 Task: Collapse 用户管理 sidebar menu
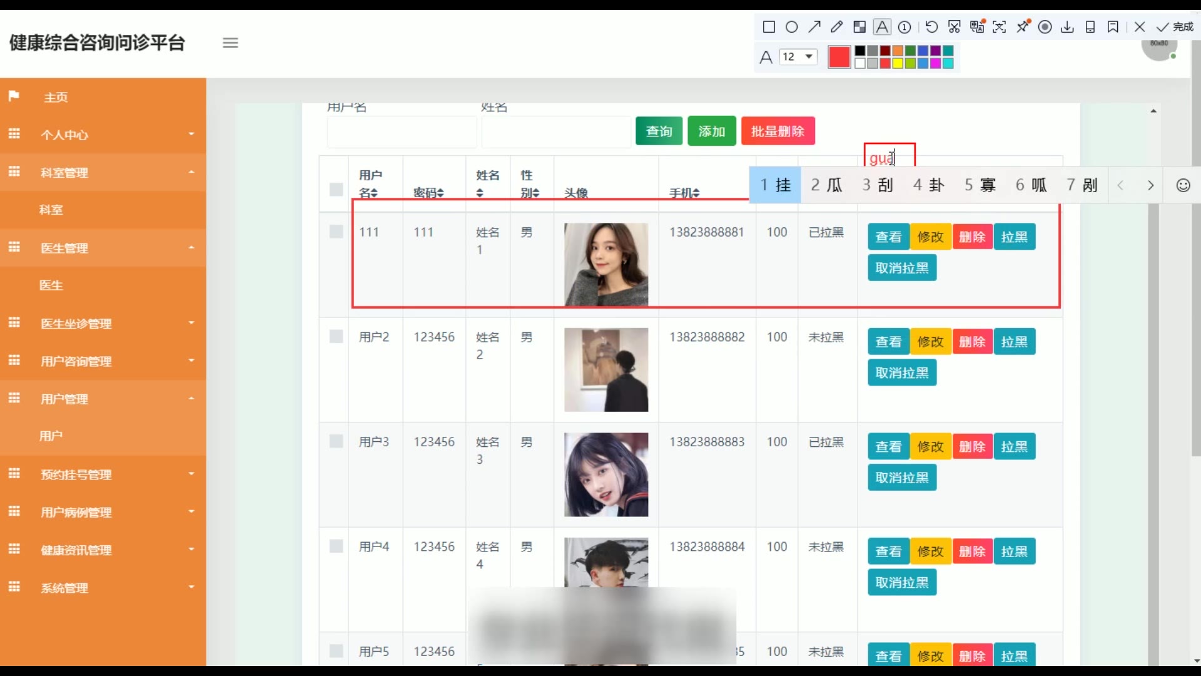pos(103,399)
